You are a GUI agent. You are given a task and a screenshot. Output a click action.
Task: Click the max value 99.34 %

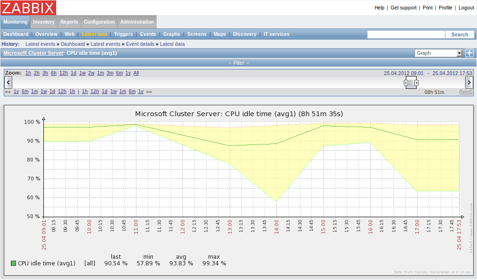click(x=215, y=263)
